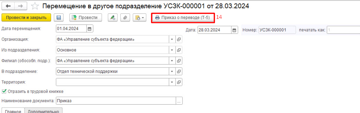Click the Организация input field
Screen dimensions: 360x113
pos(112,39)
